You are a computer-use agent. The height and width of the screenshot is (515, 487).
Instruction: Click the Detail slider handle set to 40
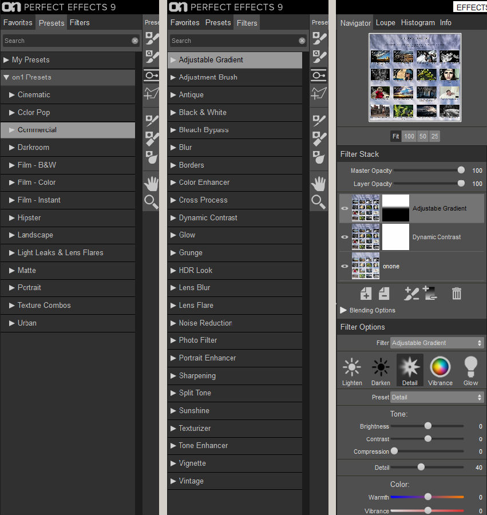[x=421, y=467]
